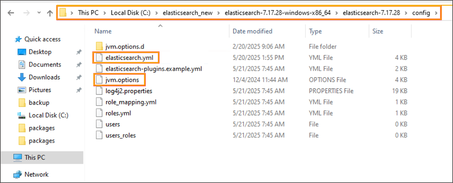This screenshot has width=453, height=183.
Task: Click the Back navigation arrow
Action: click(x=11, y=13)
